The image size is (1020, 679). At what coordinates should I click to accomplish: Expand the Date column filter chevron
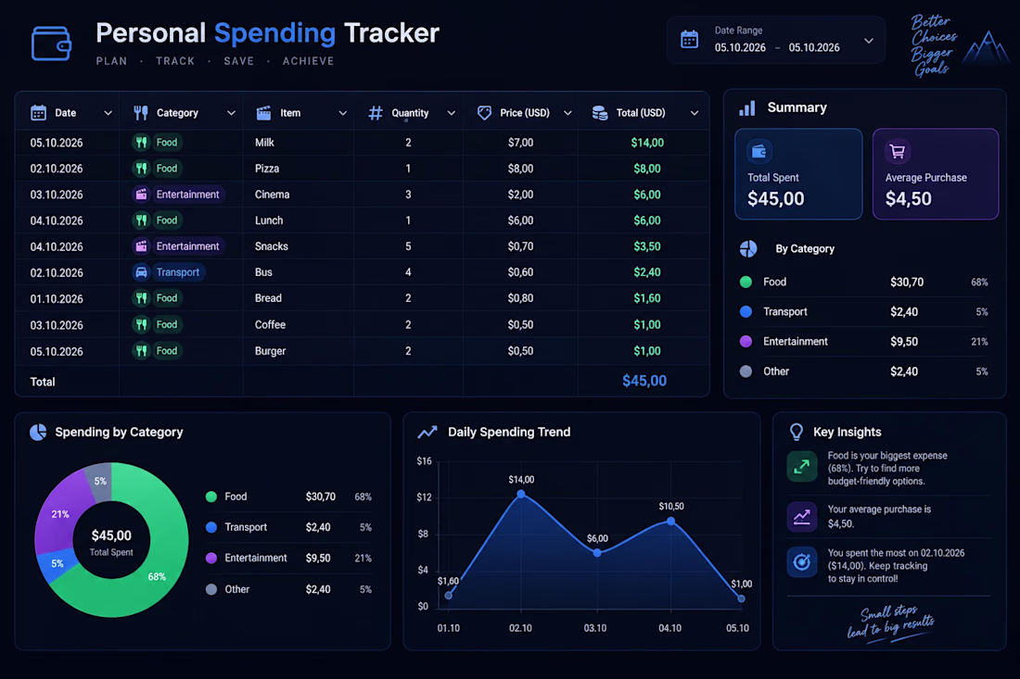tap(108, 113)
